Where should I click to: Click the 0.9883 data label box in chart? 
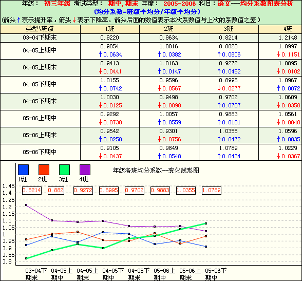pos(160,191)
